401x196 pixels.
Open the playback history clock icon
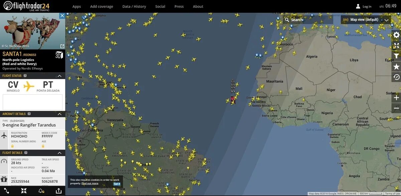396,77
